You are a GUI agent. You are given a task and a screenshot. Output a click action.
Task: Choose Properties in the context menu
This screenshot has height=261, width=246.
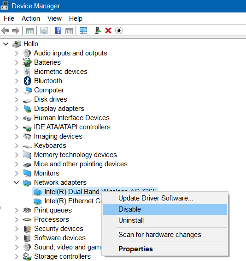point(165,249)
